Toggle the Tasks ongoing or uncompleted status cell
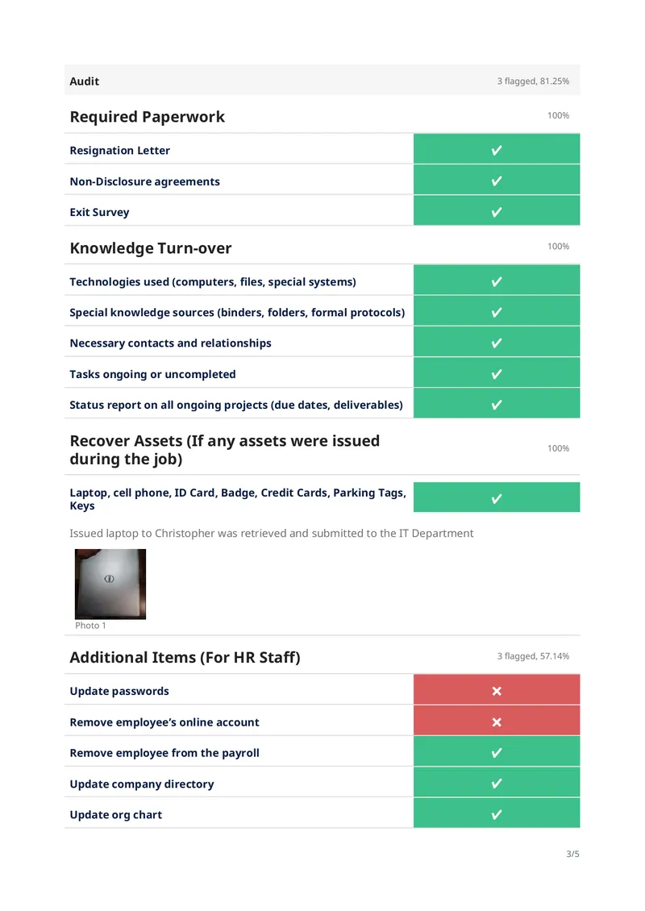The height and width of the screenshot is (911, 645). click(497, 372)
